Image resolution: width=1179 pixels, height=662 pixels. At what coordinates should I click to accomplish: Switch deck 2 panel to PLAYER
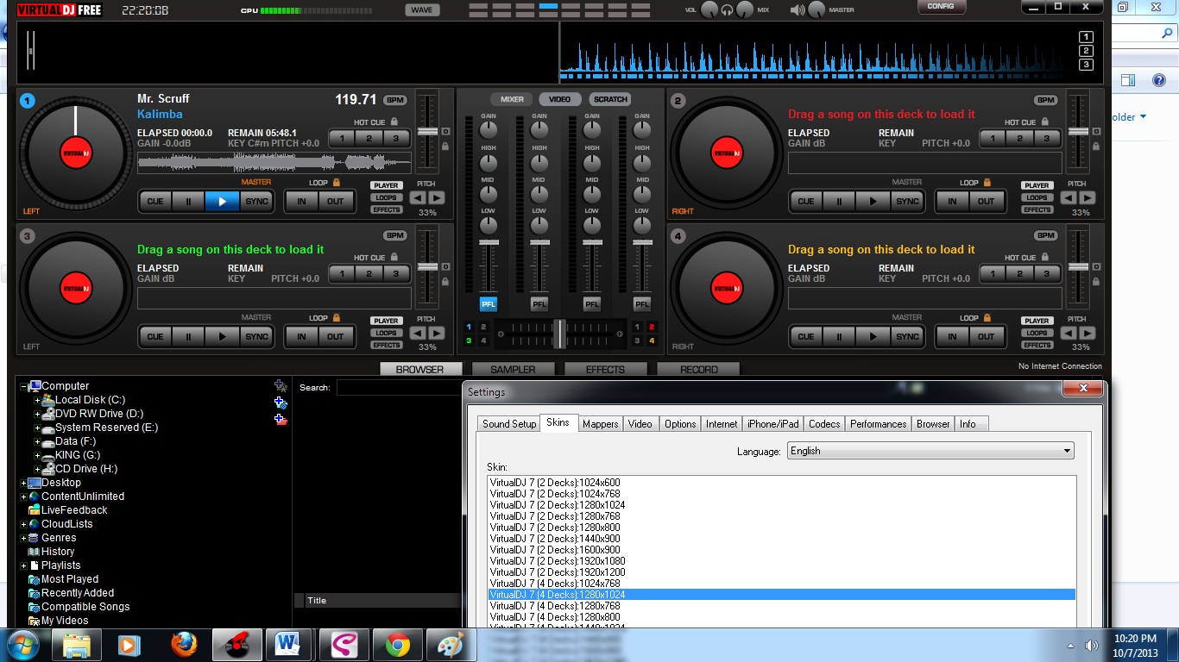coord(1037,185)
